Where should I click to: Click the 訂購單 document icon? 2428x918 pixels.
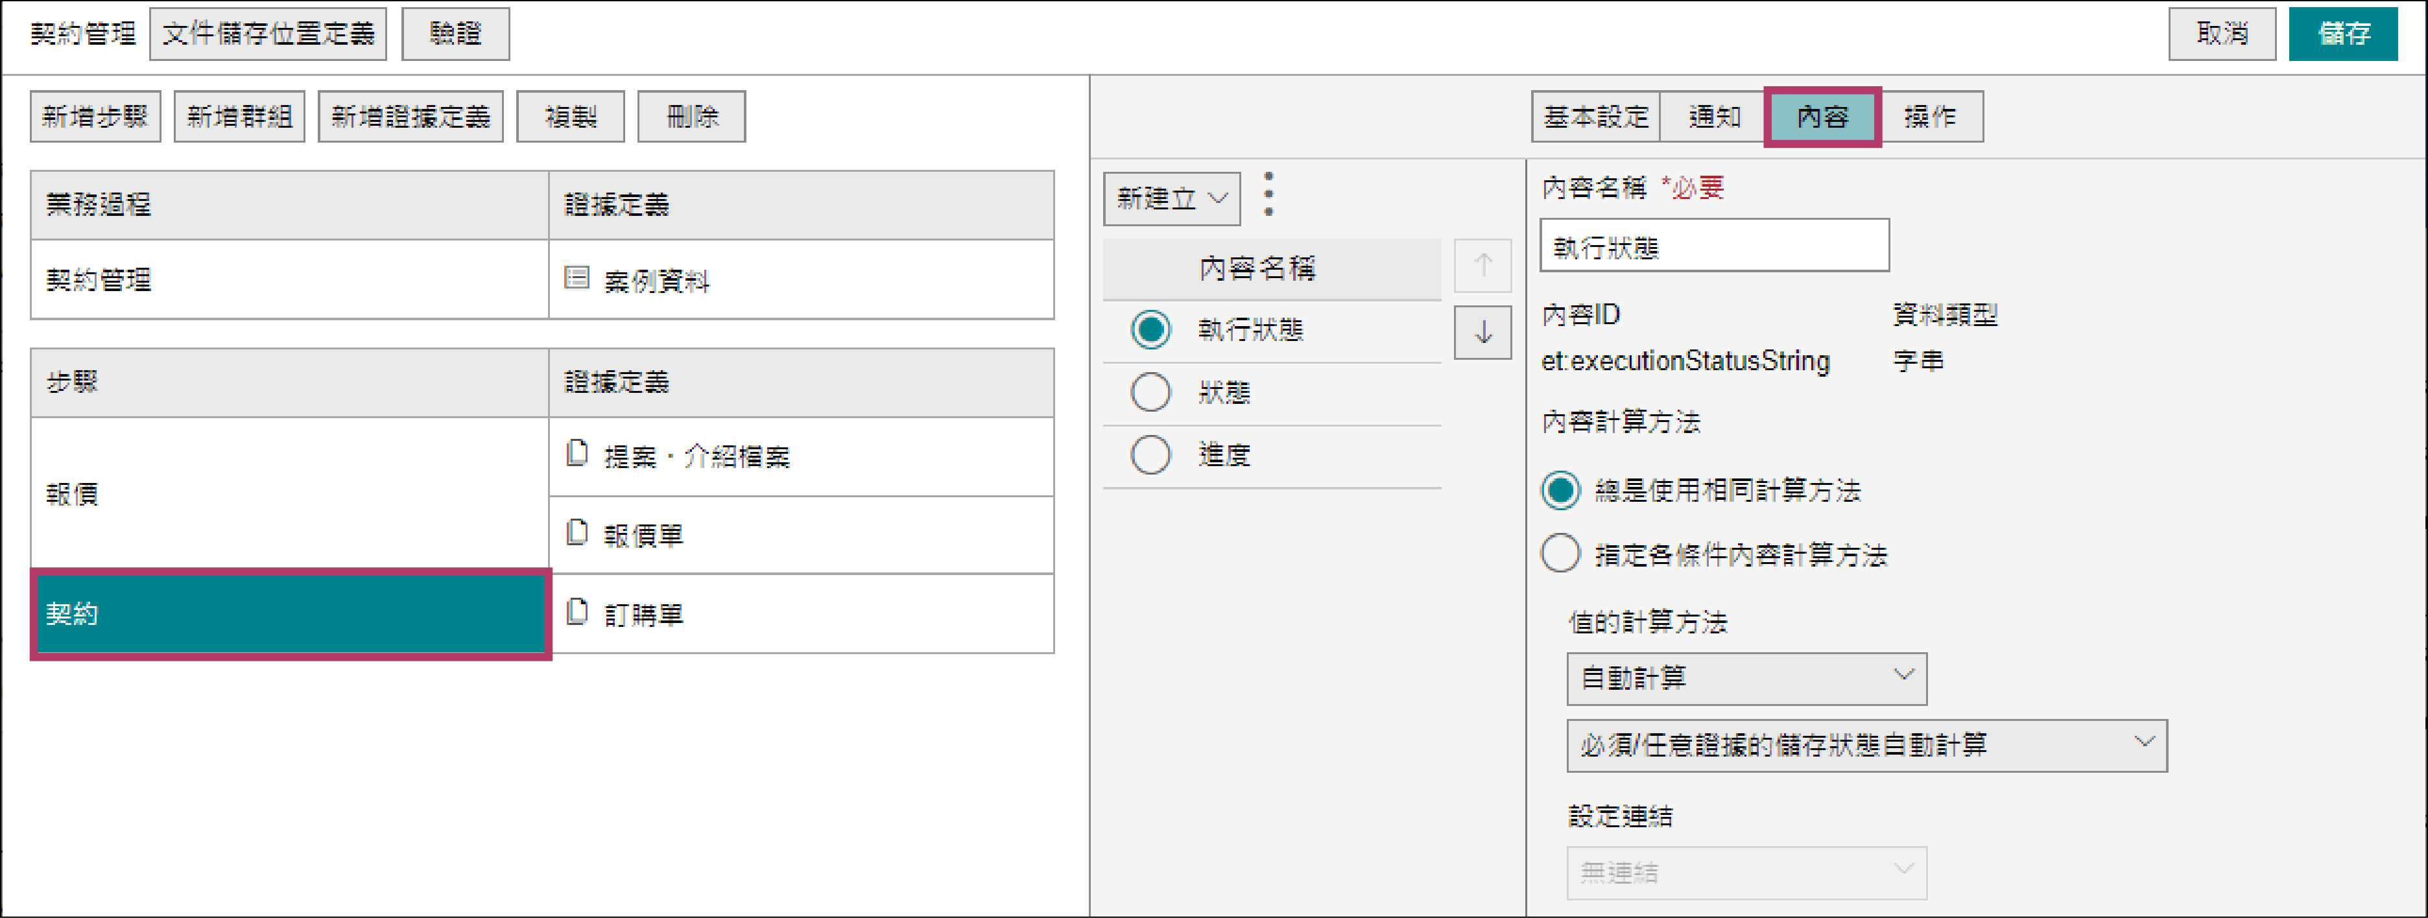pyautogui.click(x=576, y=613)
